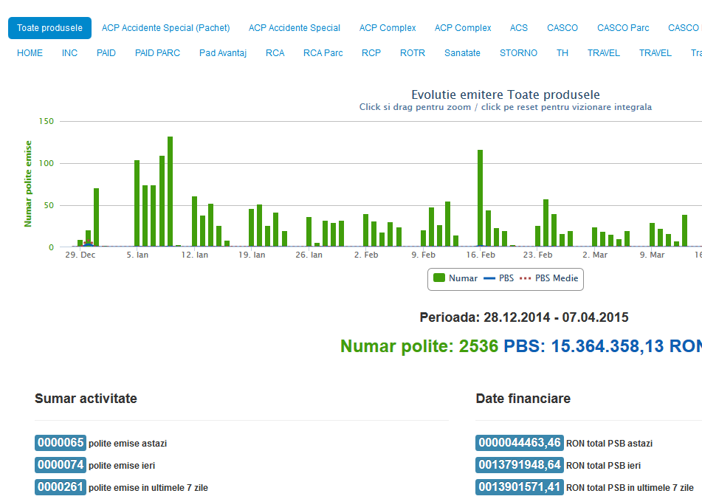The width and height of the screenshot is (702, 499).
Task: Click the 9. Mar axis label
Action: (652, 255)
